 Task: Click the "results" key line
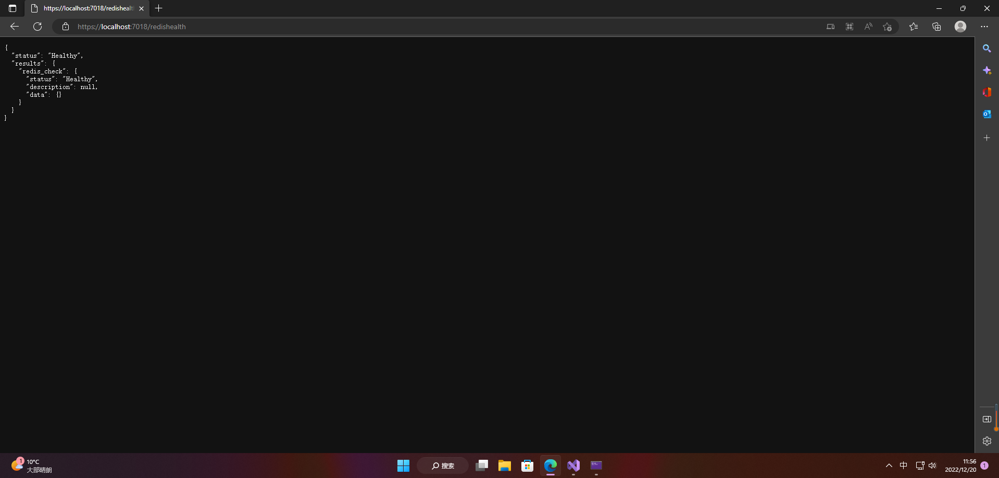33,64
